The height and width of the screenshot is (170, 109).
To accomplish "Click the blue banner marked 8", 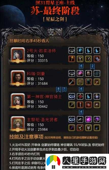I will [x=58, y=90].
